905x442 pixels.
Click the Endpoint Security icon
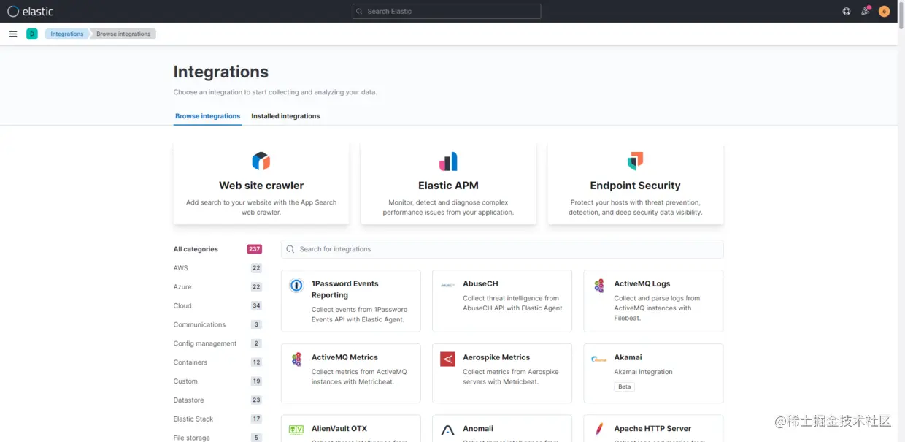pos(635,161)
